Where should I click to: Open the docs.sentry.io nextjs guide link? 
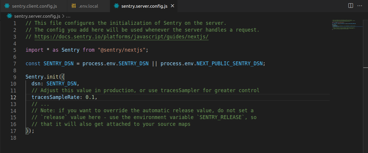(x=122, y=37)
